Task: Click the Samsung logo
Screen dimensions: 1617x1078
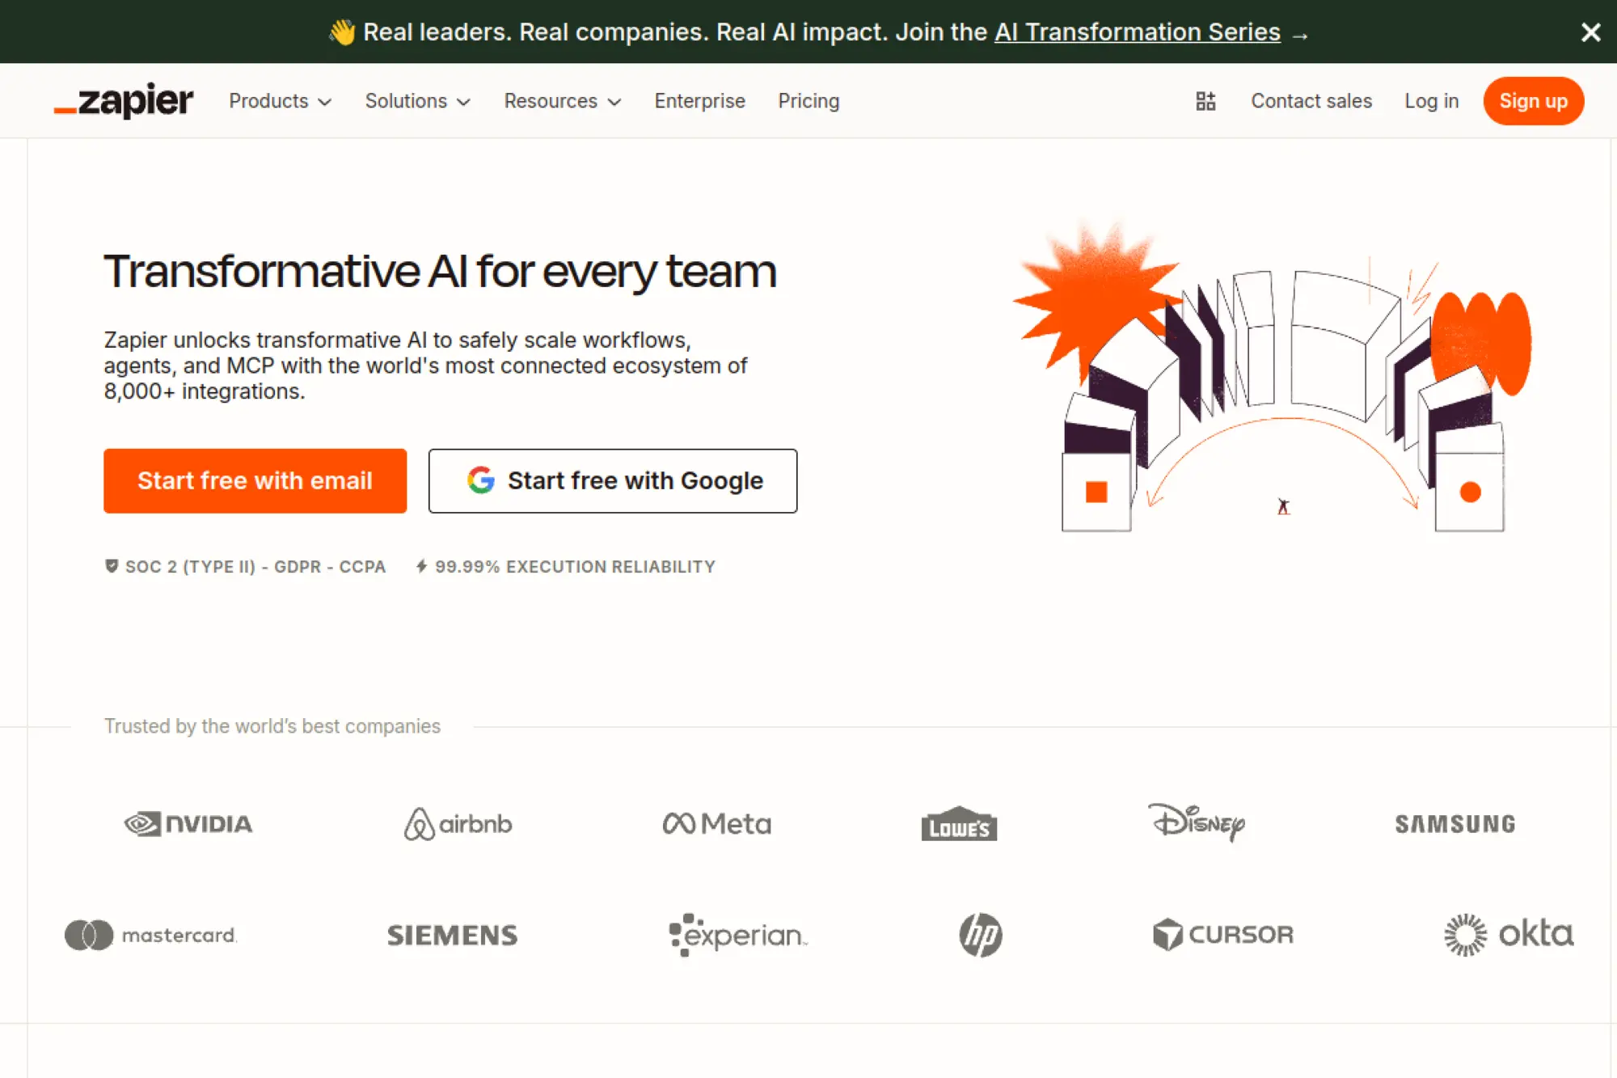Action: coord(1454,823)
